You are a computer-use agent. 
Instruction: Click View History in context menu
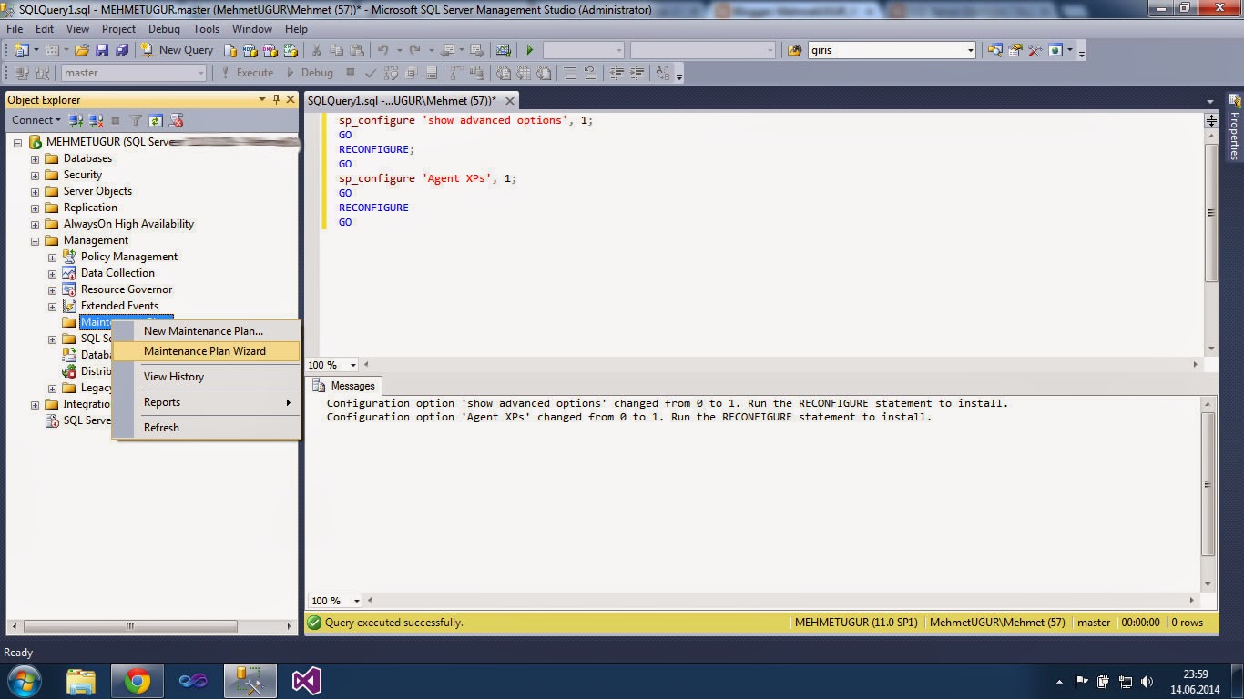pyautogui.click(x=206, y=377)
